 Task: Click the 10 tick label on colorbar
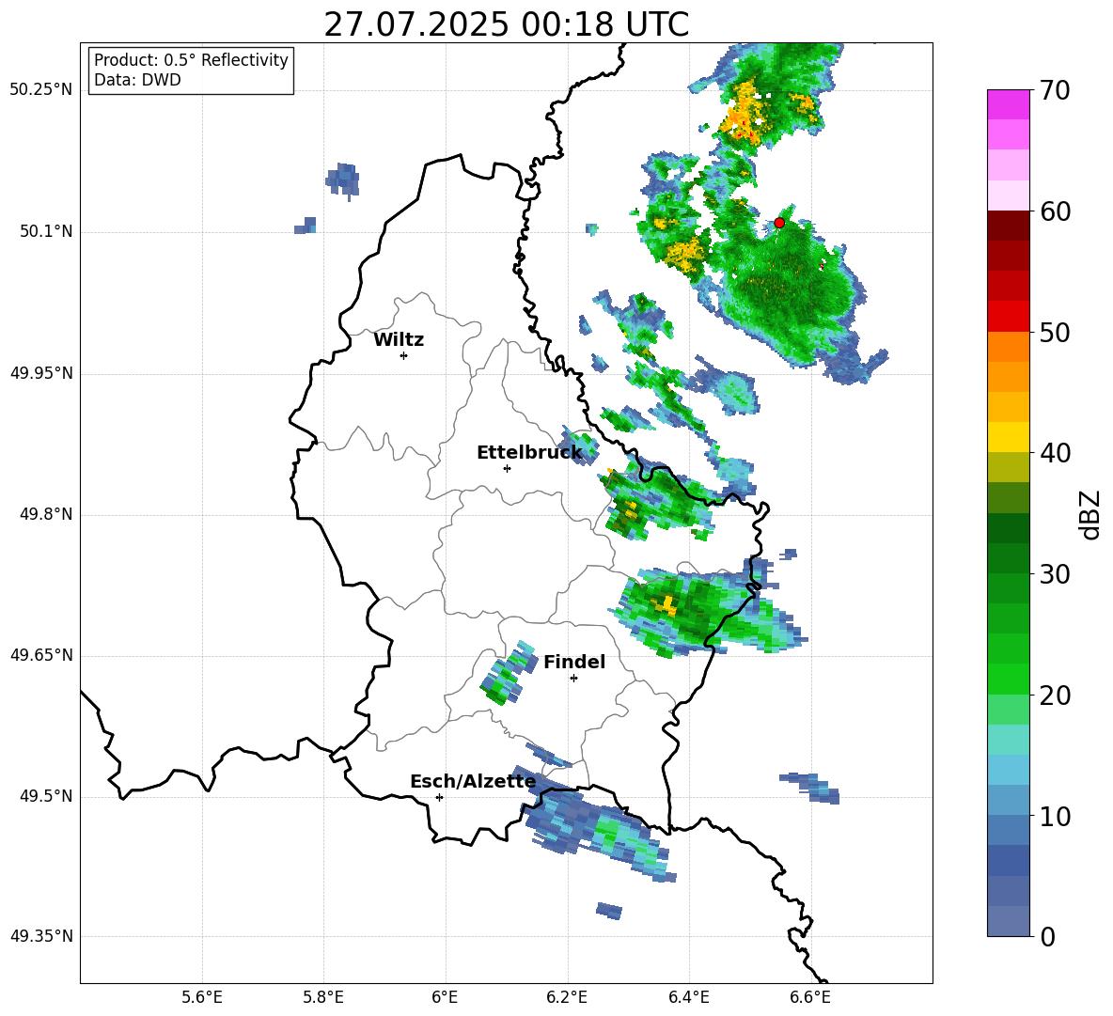click(1055, 817)
